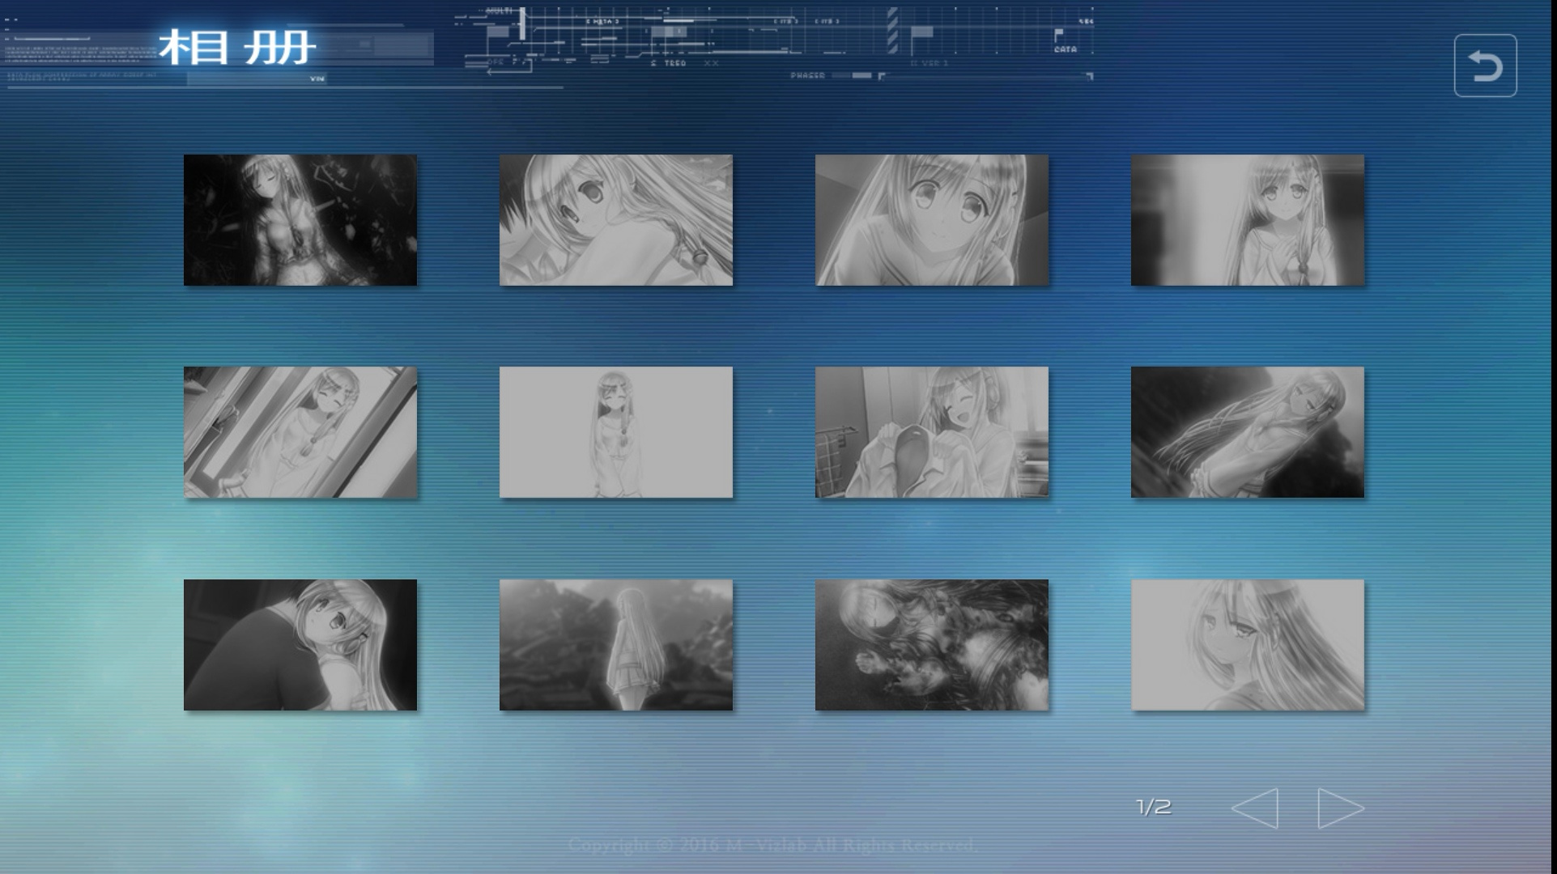Open thumbnail of girl looking over shoulder

pos(616,220)
